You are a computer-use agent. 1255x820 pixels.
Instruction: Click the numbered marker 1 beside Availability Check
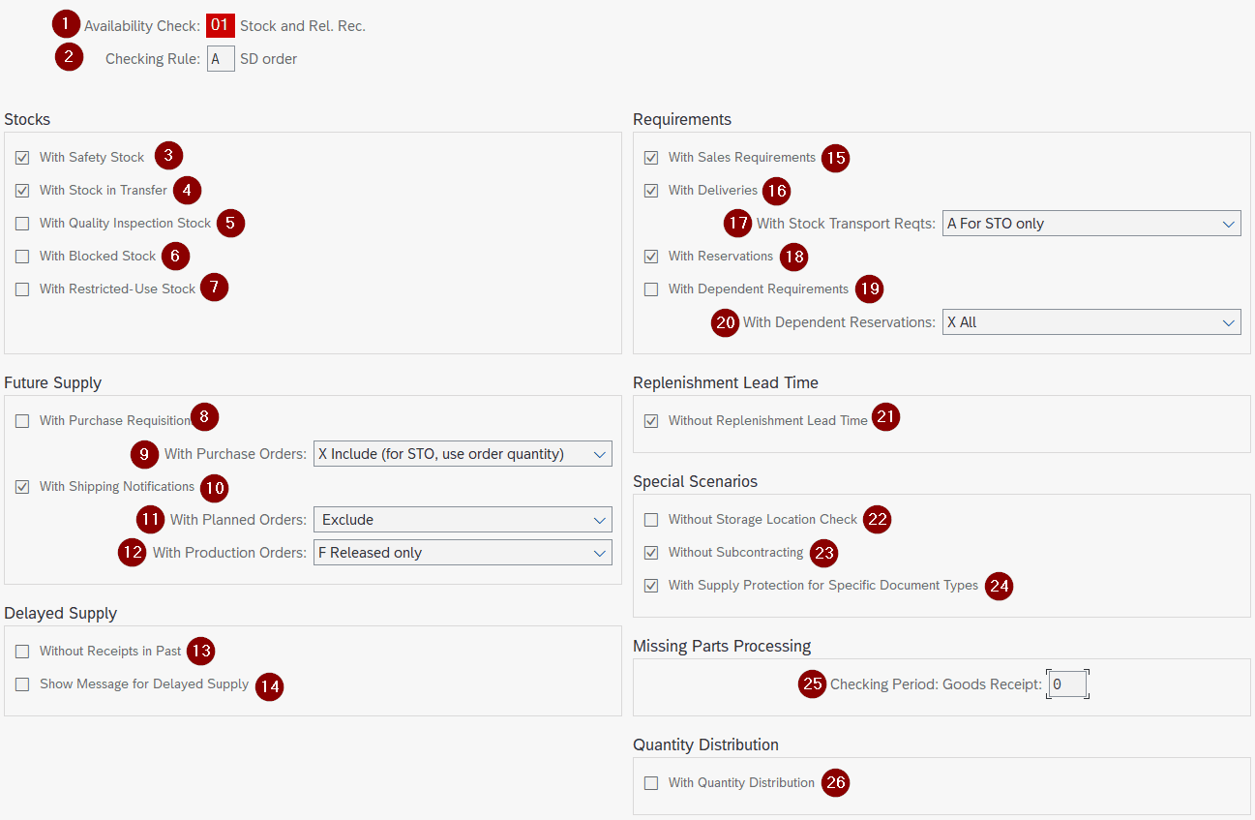tap(65, 23)
